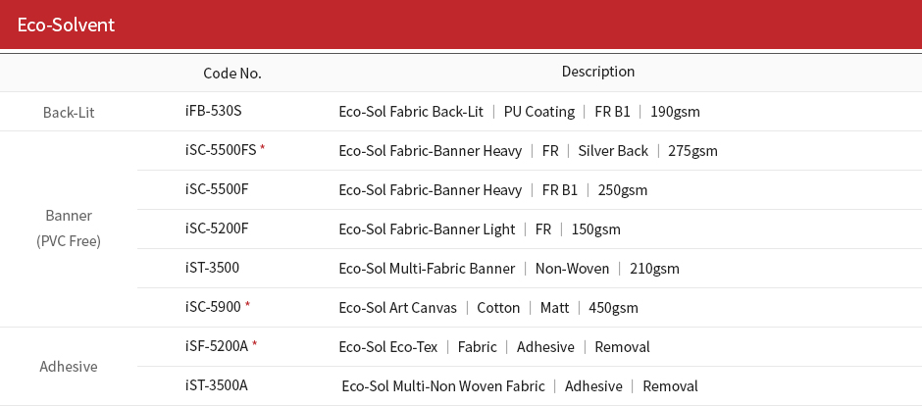Open product code iST-3500

212,268
